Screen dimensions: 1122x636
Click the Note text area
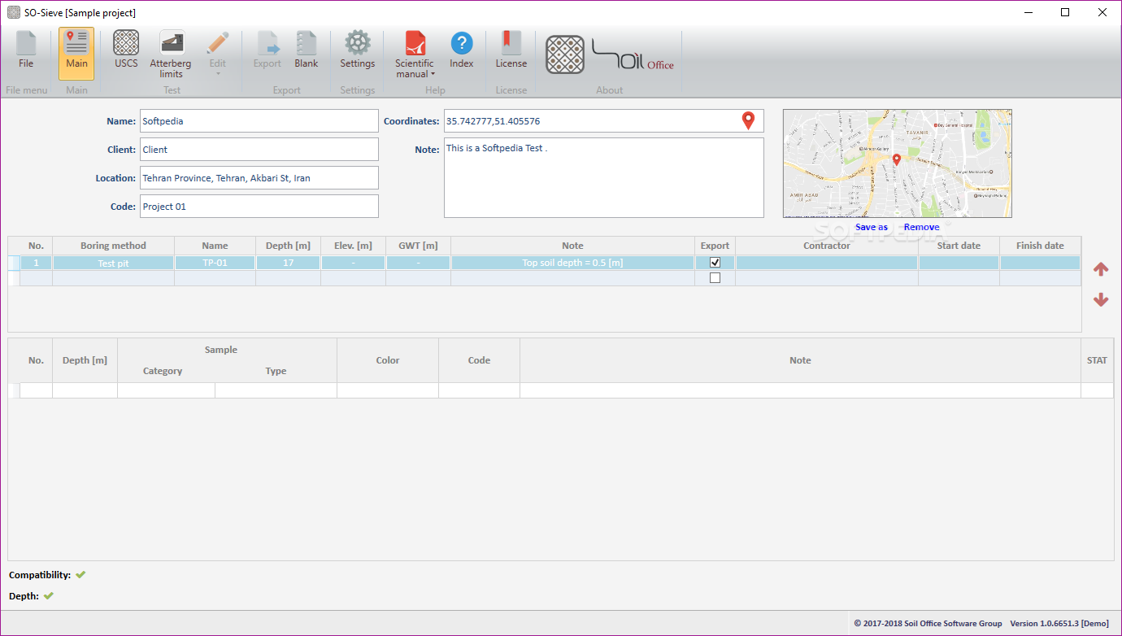pyautogui.click(x=604, y=178)
